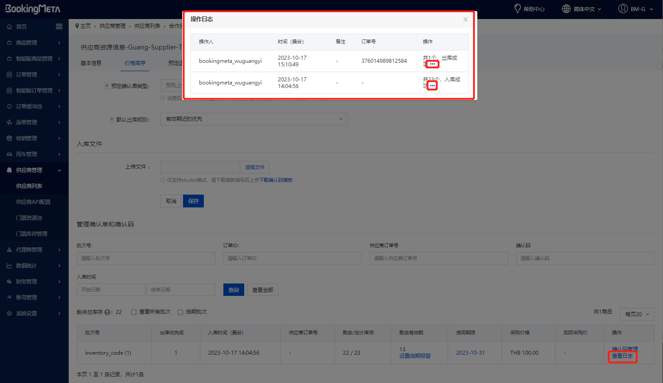Expand the order management sidebar menu
Viewport: 663px width, 383px height.
point(34,75)
